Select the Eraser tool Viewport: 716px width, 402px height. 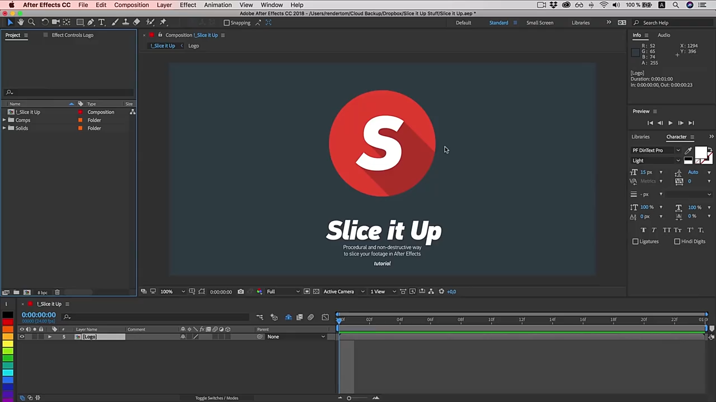pos(136,22)
